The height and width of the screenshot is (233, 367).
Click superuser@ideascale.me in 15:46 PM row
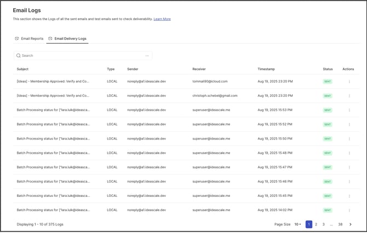click(x=211, y=182)
